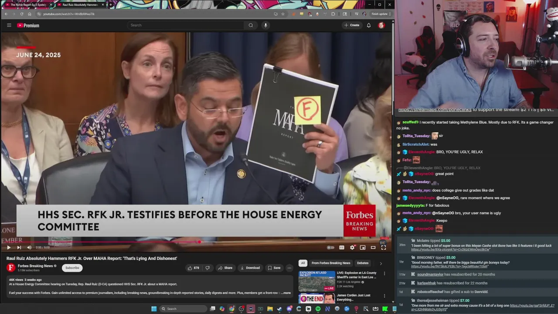The height and width of the screenshot is (314, 558).
Task: Open James Corden video thumbnail
Action: [316, 298]
